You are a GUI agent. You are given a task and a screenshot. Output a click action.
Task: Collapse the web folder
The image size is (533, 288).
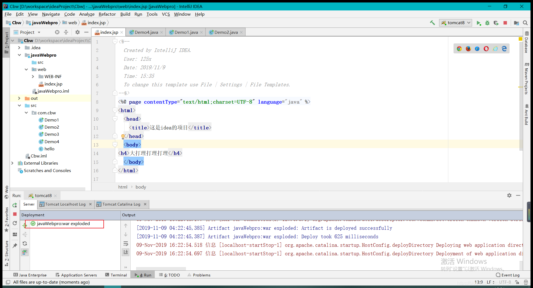(x=26, y=70)
